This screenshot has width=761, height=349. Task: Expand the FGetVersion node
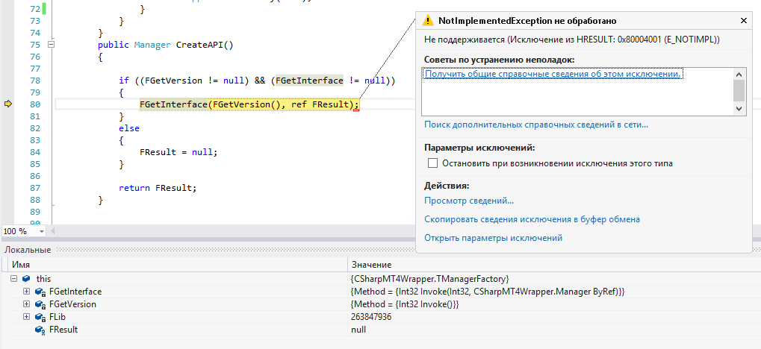[27, 304]
